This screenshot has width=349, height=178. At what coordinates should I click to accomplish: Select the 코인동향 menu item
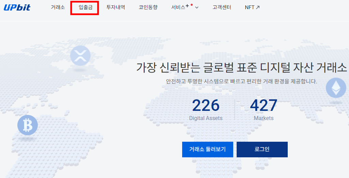[148, 7]
